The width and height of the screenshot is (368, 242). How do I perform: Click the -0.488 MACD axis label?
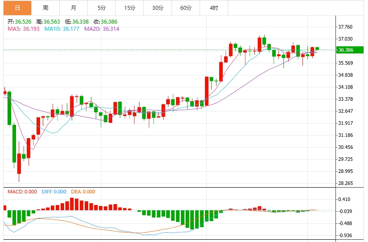(344, 223)
